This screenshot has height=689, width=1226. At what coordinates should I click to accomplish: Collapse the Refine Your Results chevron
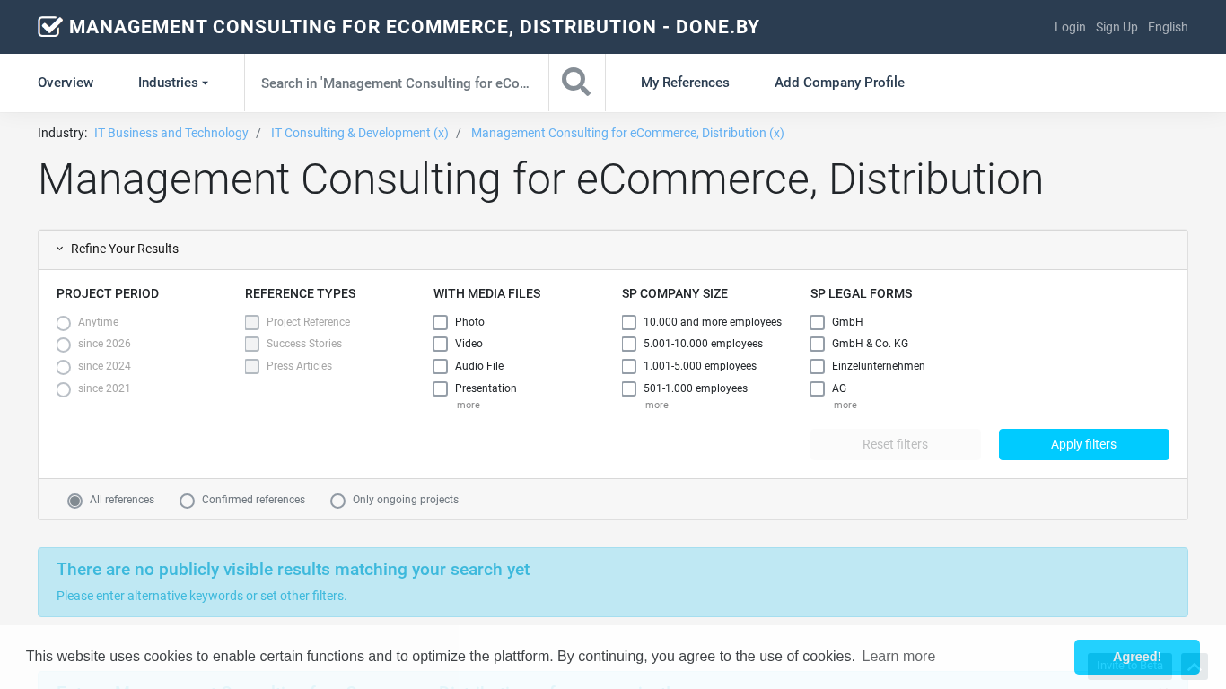60,249
